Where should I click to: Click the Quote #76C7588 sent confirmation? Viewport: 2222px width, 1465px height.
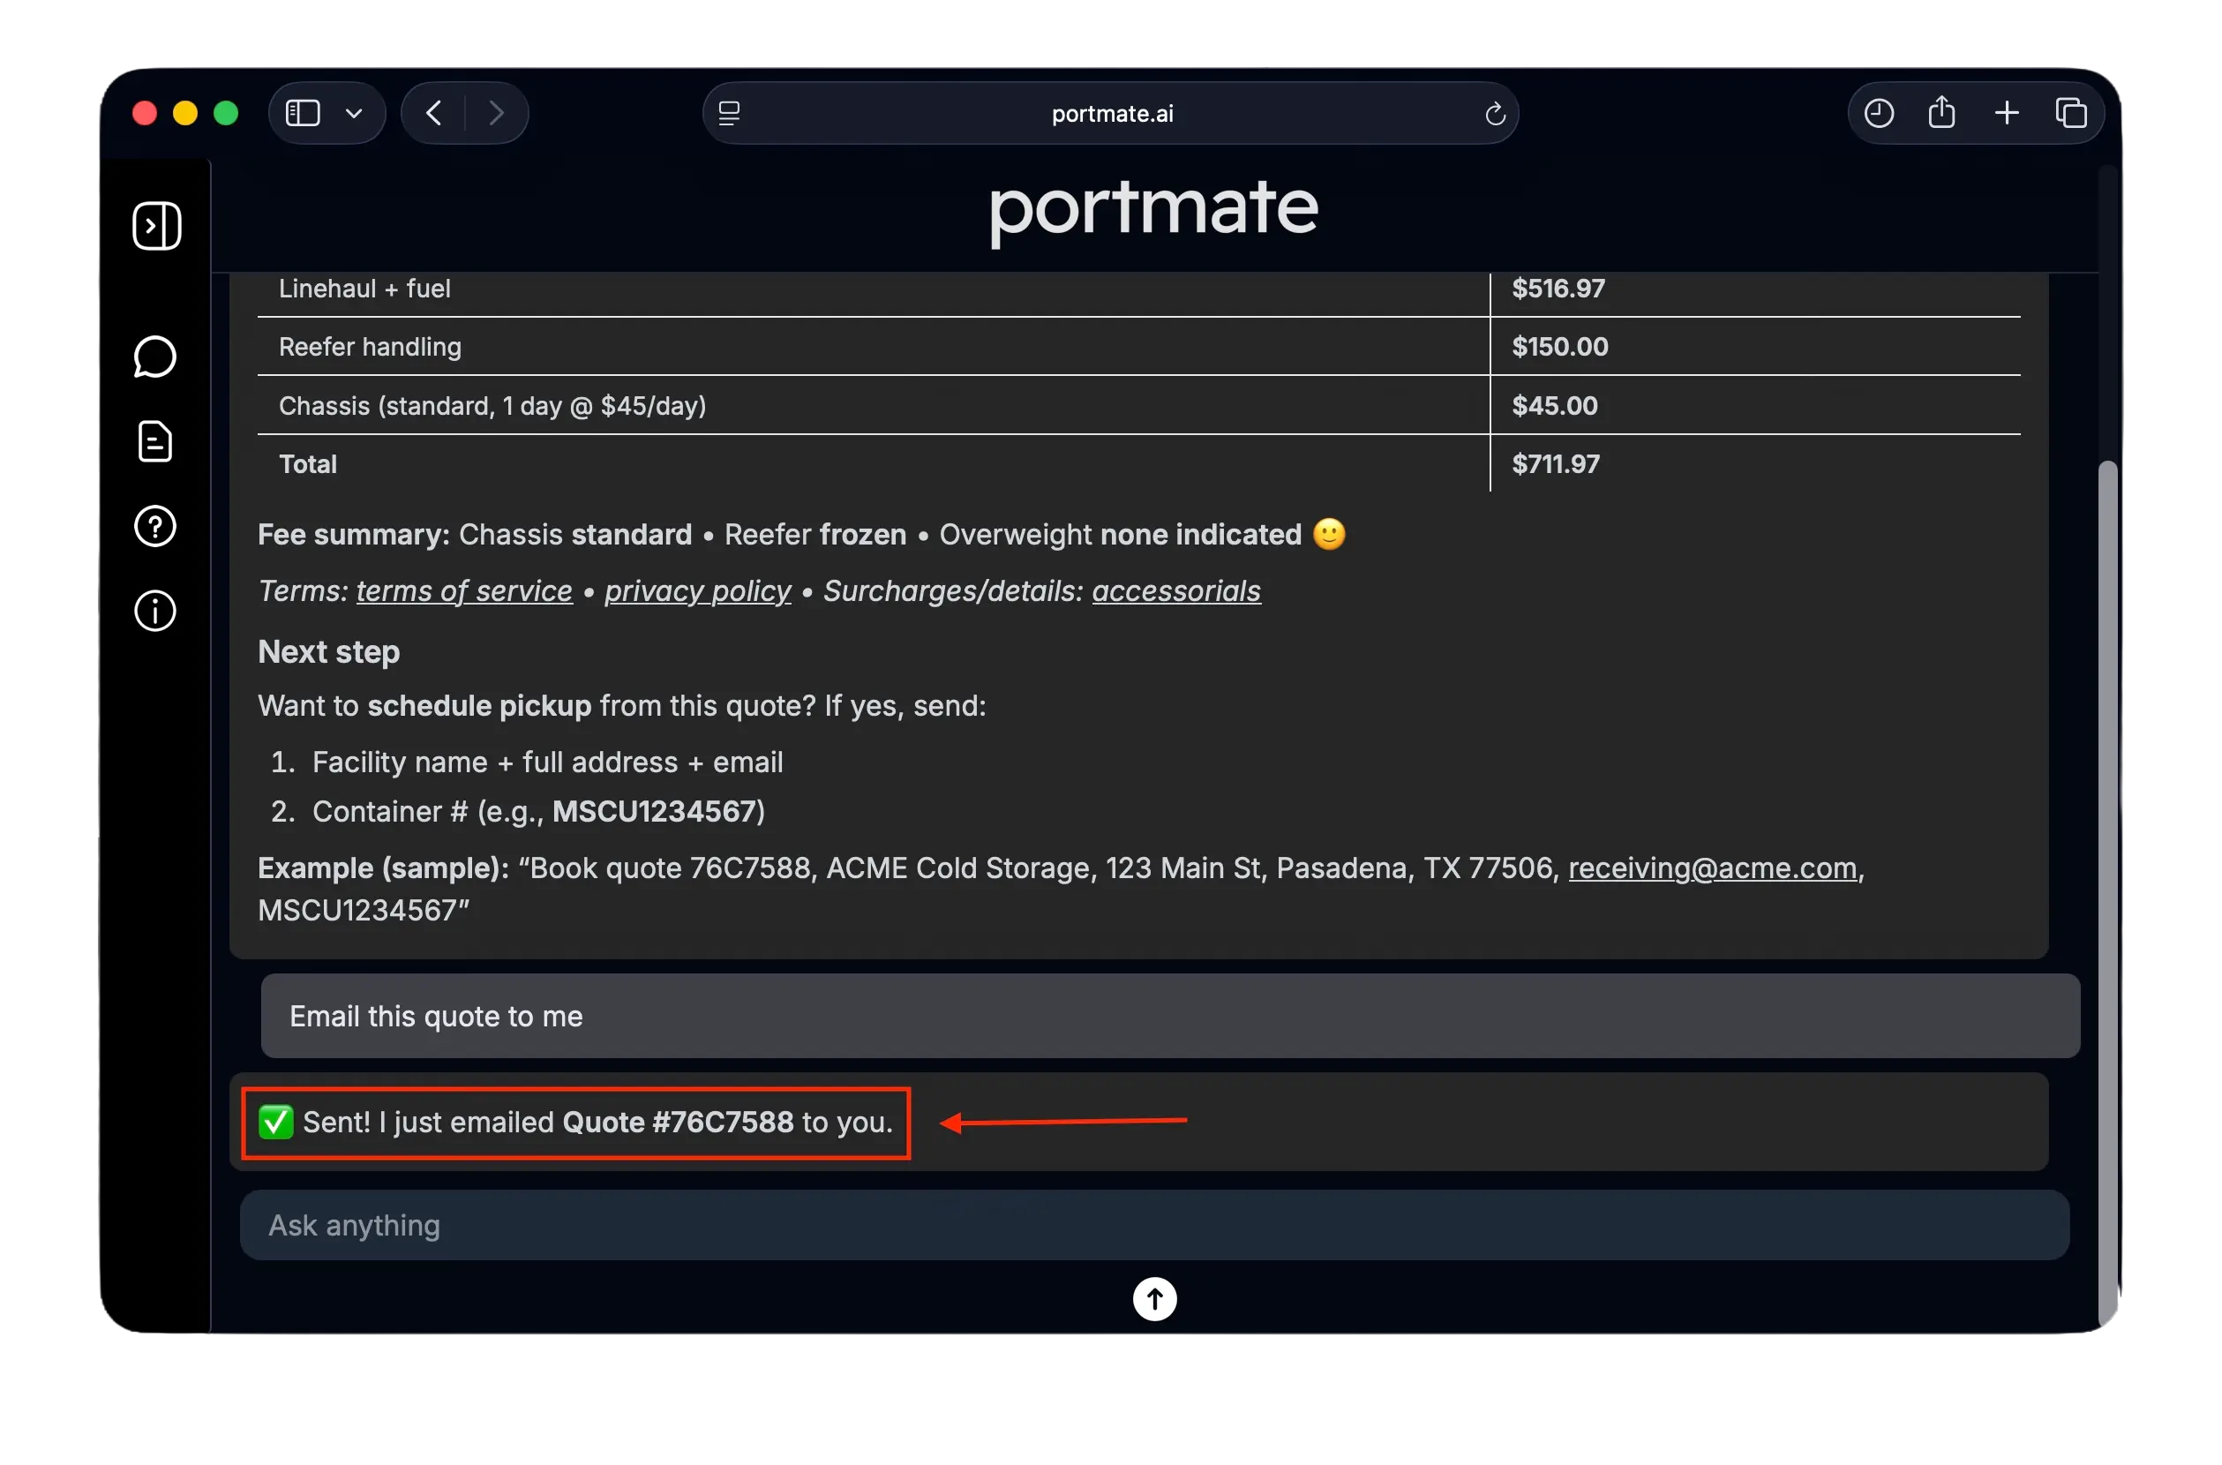click(575, 1122)
